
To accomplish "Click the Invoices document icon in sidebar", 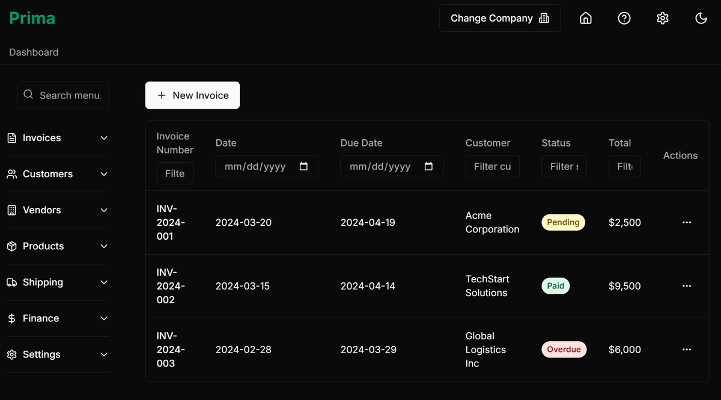I will pos(11,138).
